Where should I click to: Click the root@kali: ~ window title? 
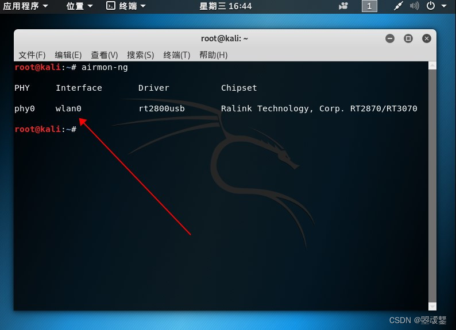point(225,38)
